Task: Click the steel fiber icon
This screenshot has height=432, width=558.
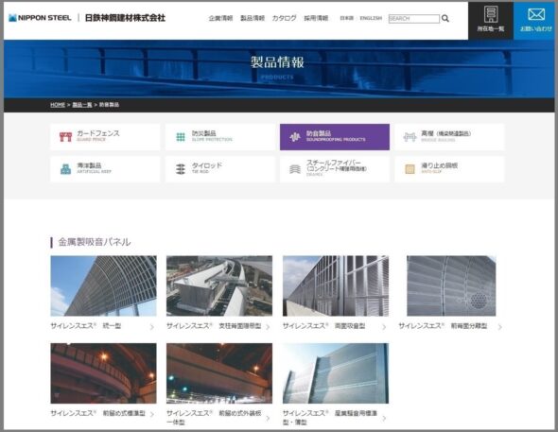Action: (295, 169)
